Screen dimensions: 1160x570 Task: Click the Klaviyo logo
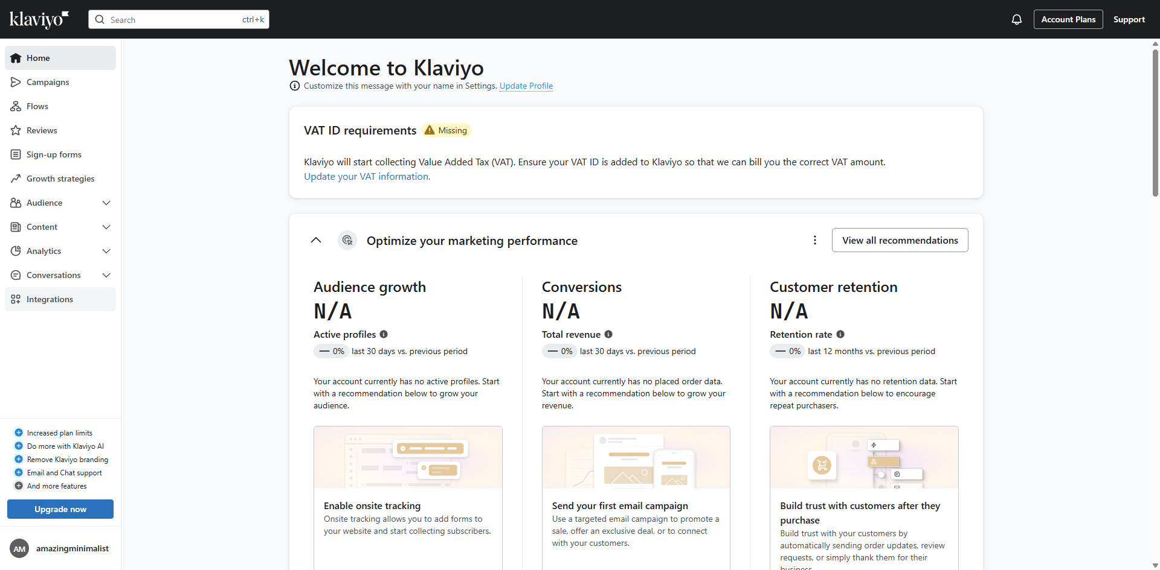[x=39, y=19]
